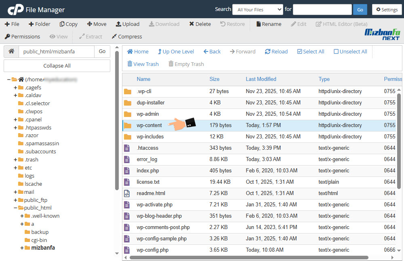404x261 pixels.
Task: Reload the file listing
Action: pyautogui.click(x=276, y=51)
